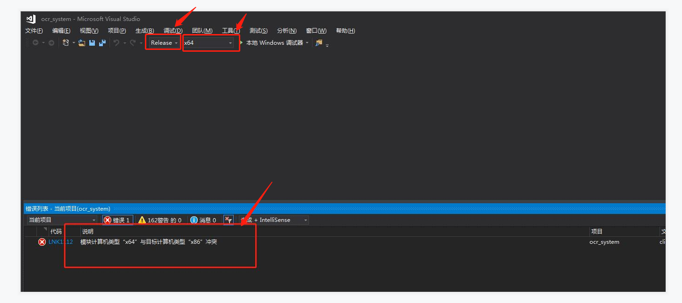Toggle the 162警告 warnings filter

160,220
